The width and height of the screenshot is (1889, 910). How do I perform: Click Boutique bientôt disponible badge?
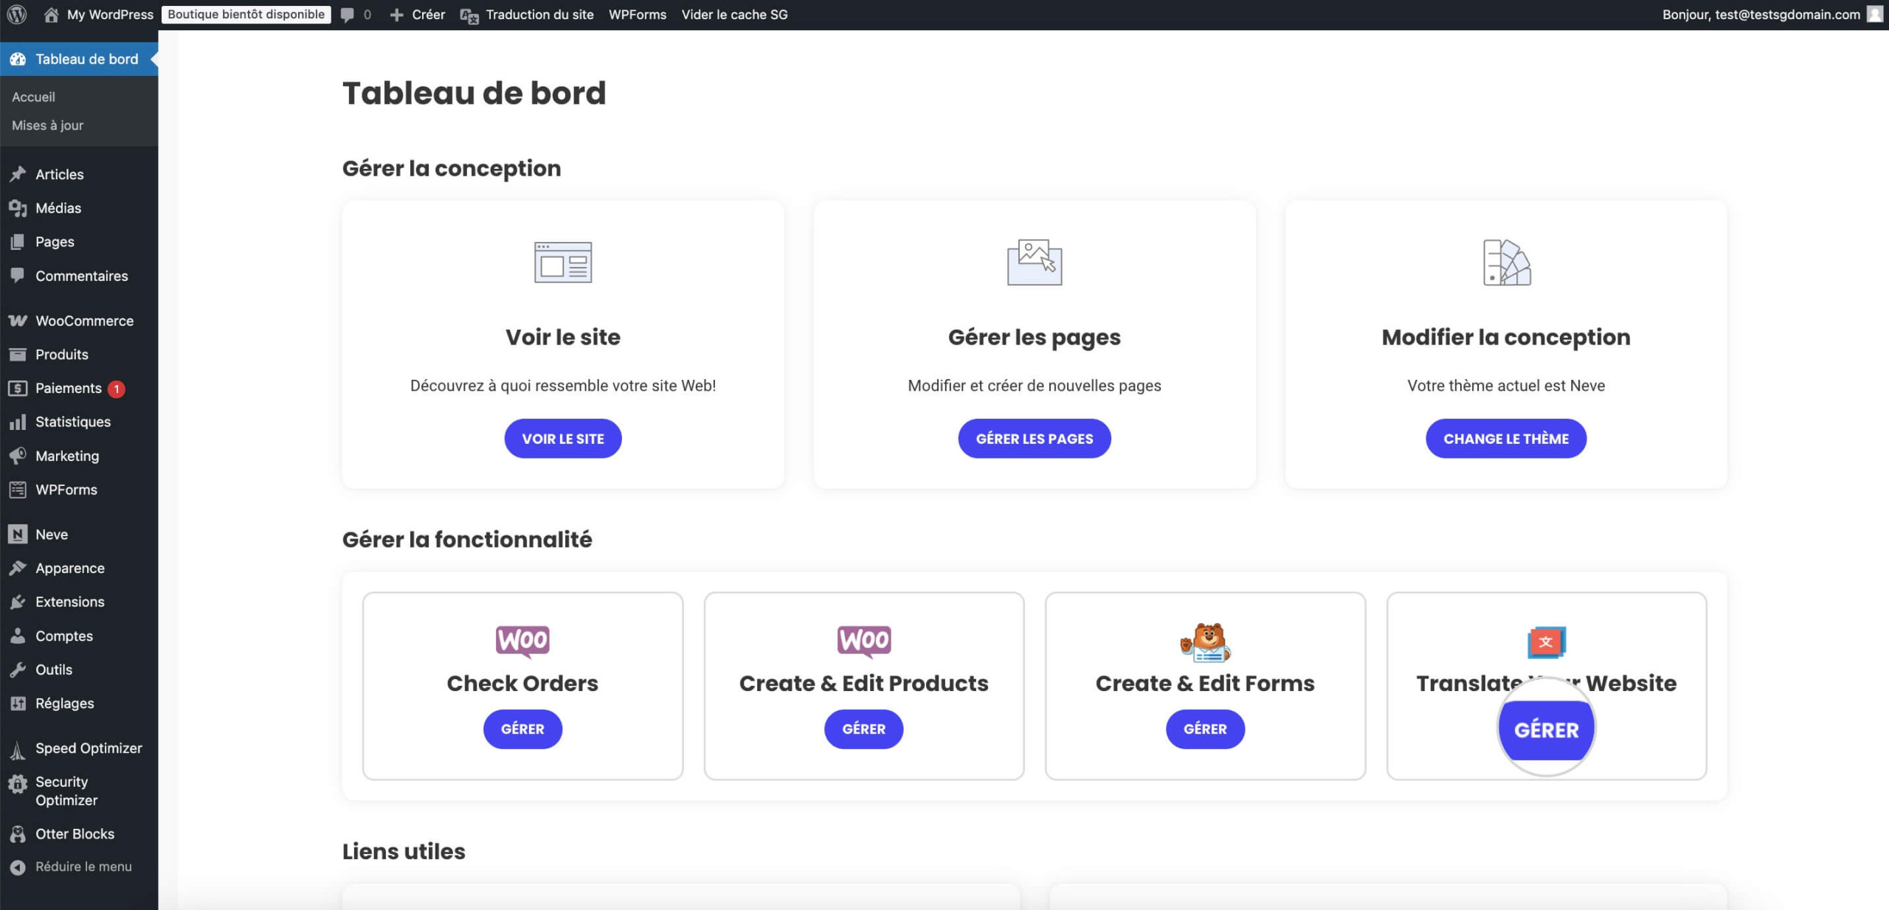point(246,15)
